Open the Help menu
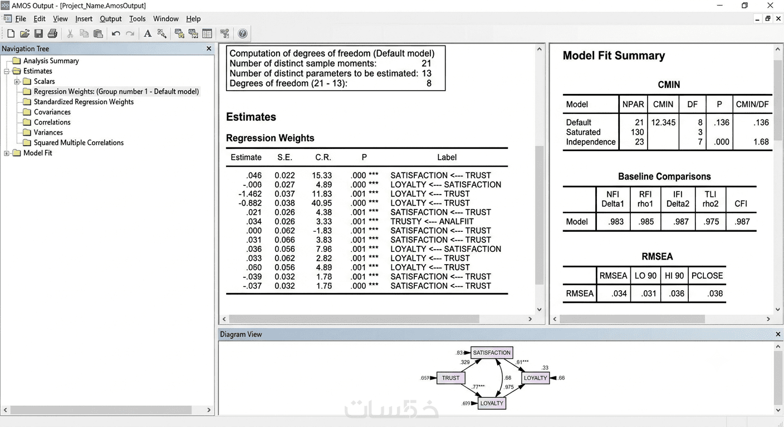 [x=193, y=19]
